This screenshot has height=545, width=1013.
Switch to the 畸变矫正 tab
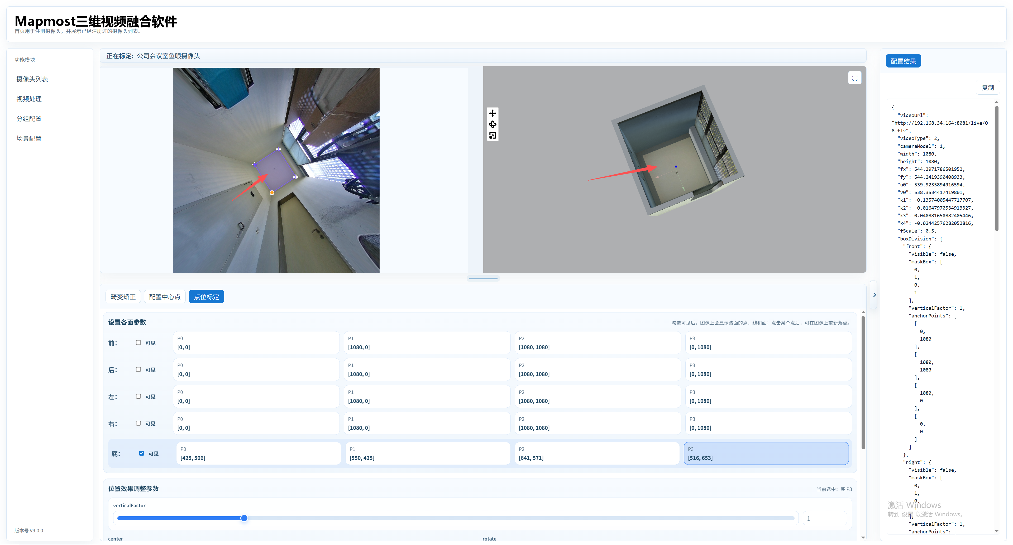123,297
